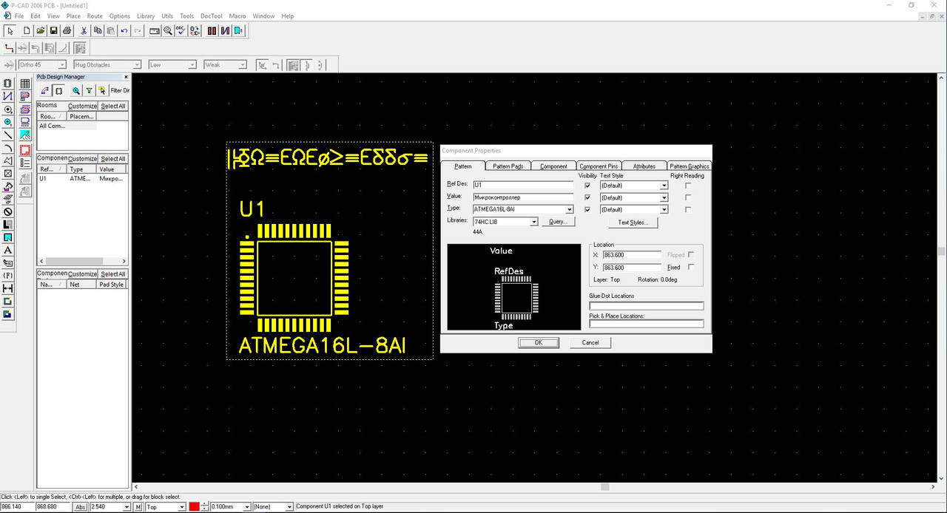Click the Record ECOs icon
The image size is (947, 513).
click(195, 30)
